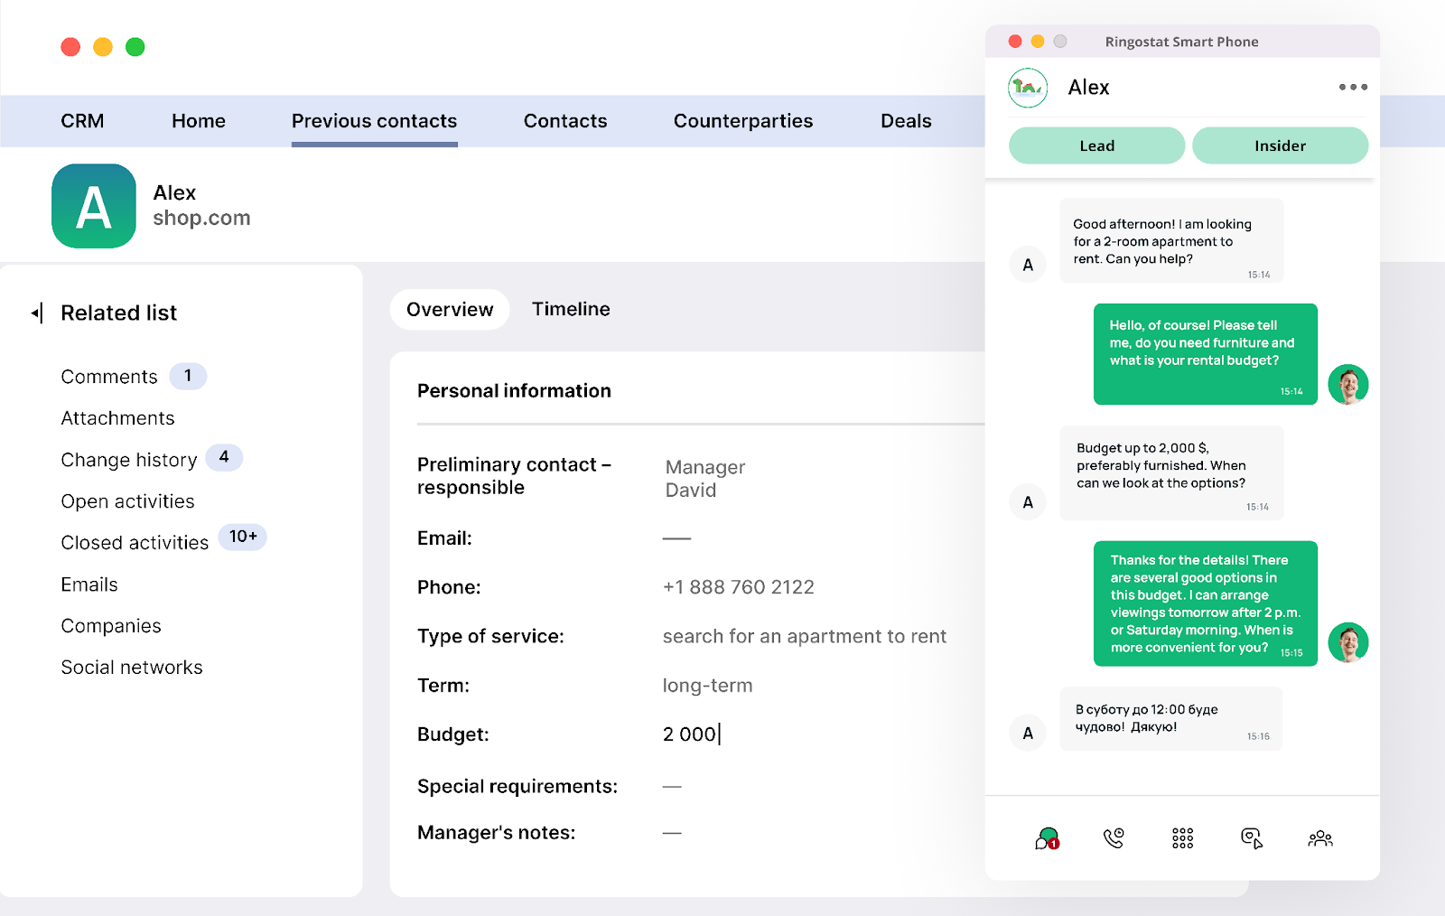Click the Ringostat logo avatar in phone header
This screenshot has width=1445, height=916.
click(1028, 88)
